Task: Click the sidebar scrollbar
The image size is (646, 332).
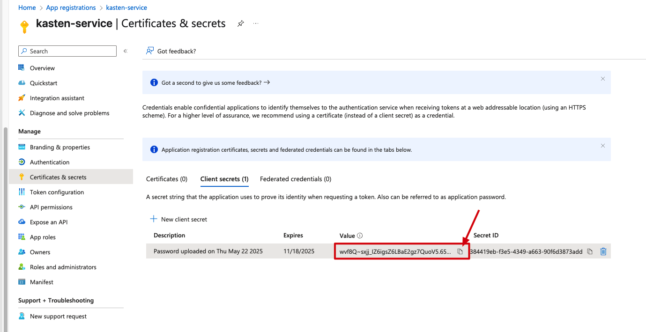Action: point(5,229)
